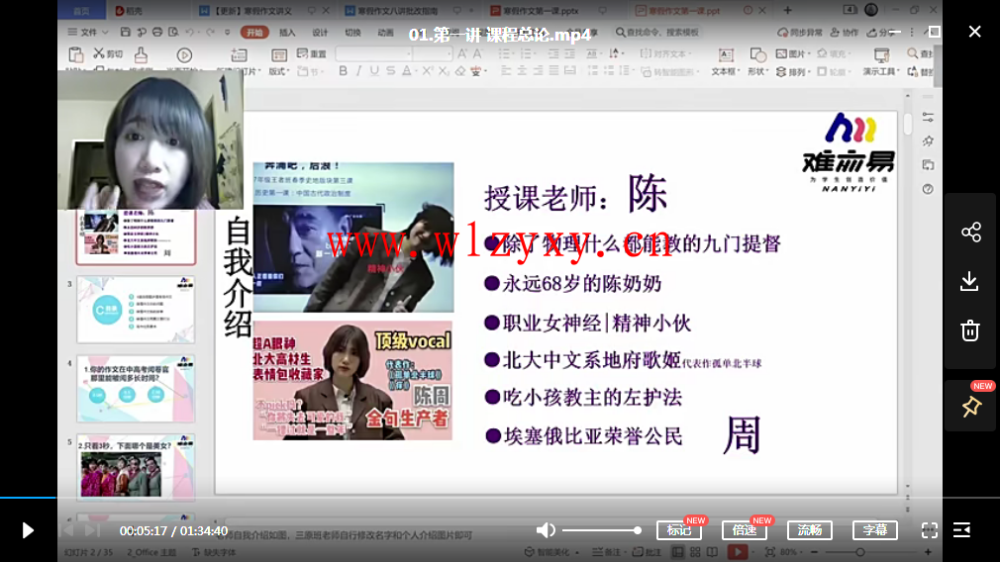Screen dimensions: 1000x562
Task: Delete the video with trash icon
Action: tap(970, 330)
